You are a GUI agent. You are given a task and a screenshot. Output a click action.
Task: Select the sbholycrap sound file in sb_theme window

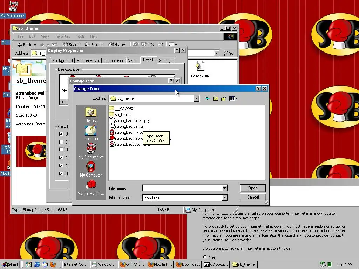pos(200,69)
